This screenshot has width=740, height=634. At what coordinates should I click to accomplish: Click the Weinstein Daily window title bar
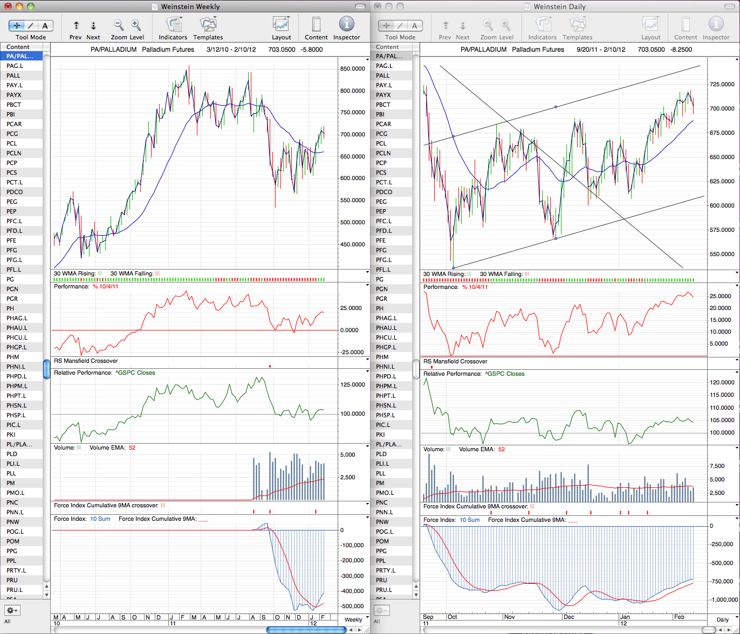coord(555,6)
